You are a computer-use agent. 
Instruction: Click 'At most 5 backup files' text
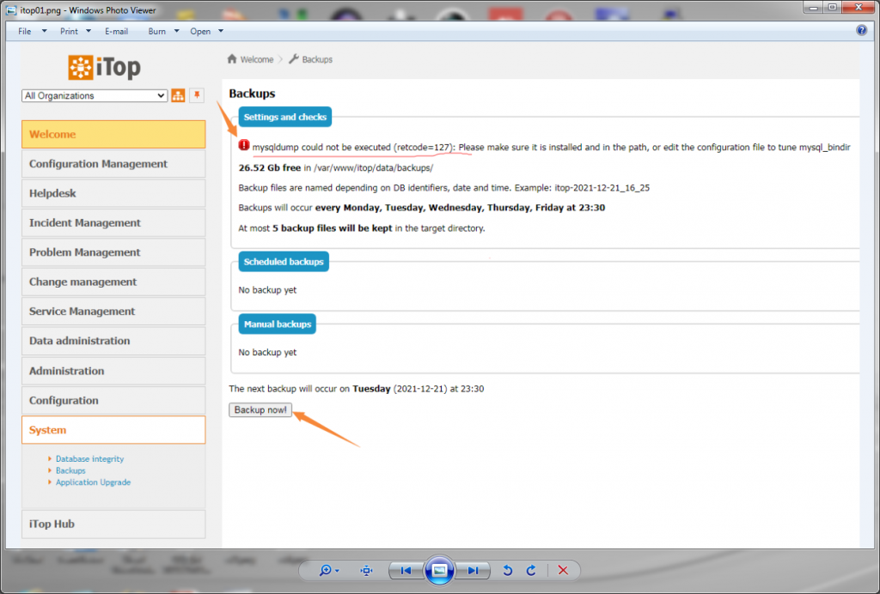[362, 228]
